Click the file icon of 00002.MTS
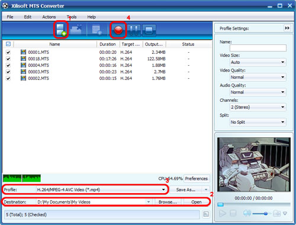Image resolution: width=296 pixels, height=225 pixels. point(23,78)
